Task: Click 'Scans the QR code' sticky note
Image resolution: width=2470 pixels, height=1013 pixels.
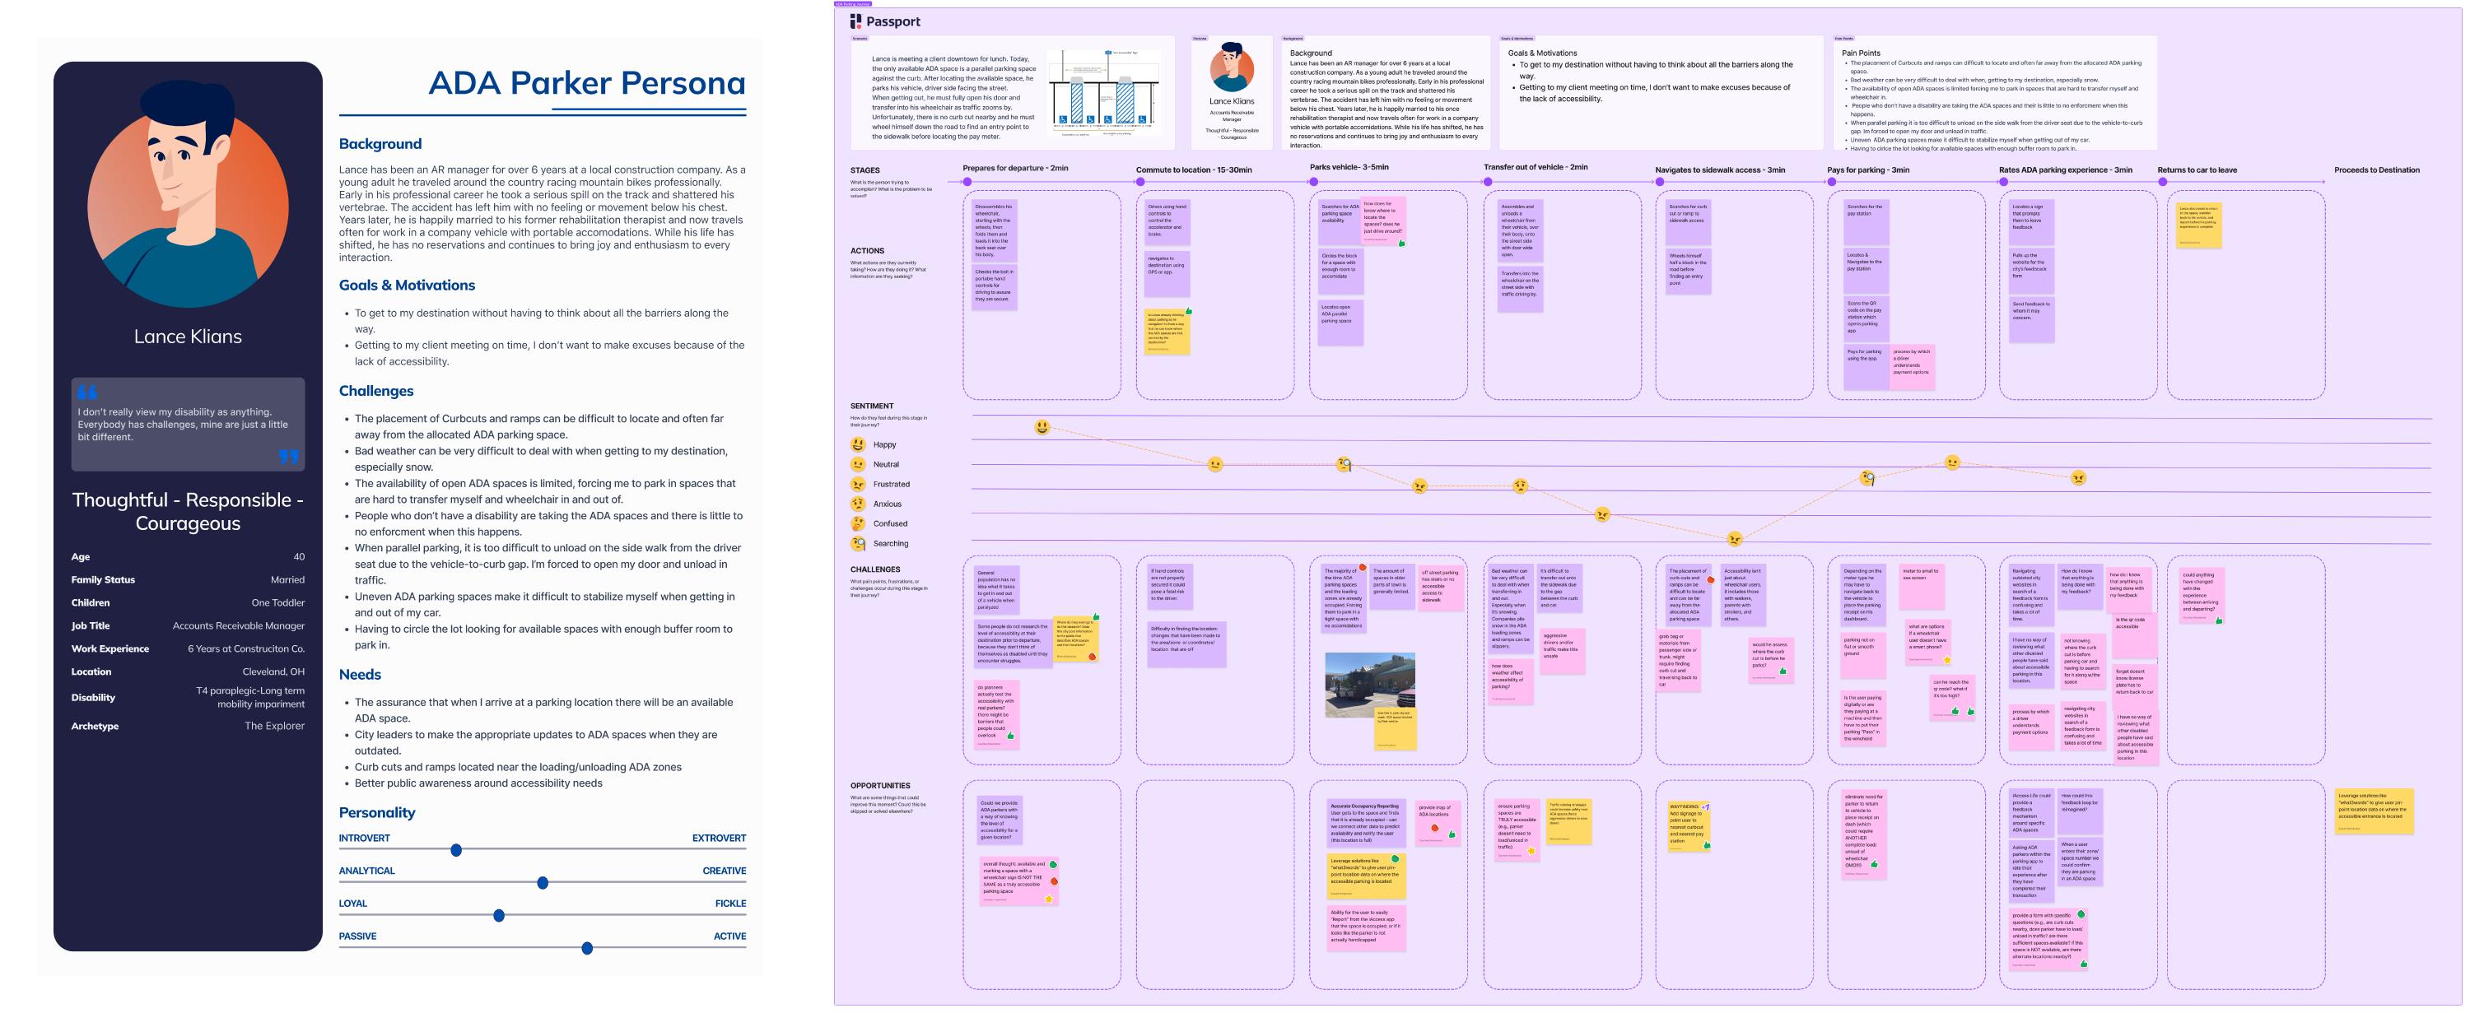Action: [x=1866, y=319]
